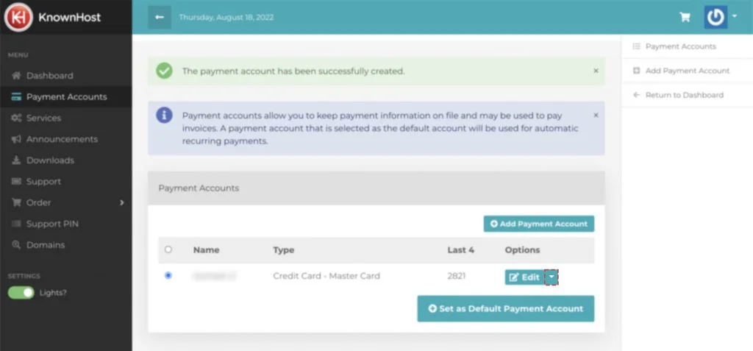The height and width of the screenshot is (351, 753).
Task: Open Support PIN in sidebar
Action: pos(52,224)
